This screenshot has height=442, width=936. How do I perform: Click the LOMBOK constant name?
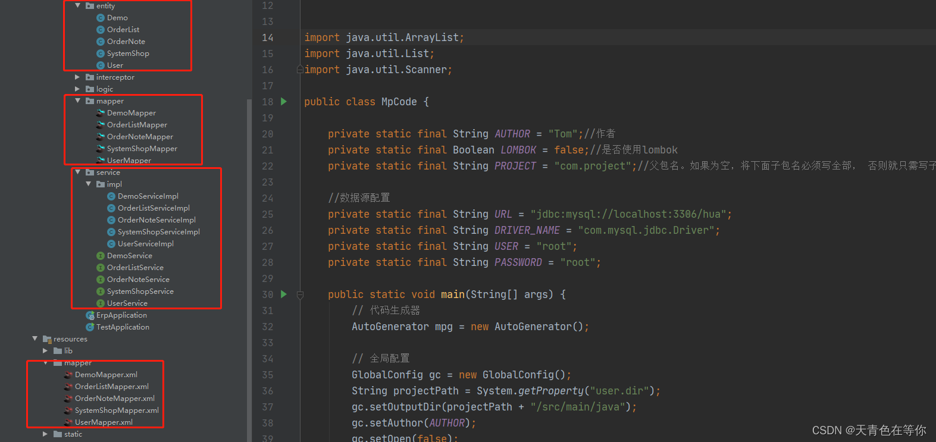click(x=518, y=150)
